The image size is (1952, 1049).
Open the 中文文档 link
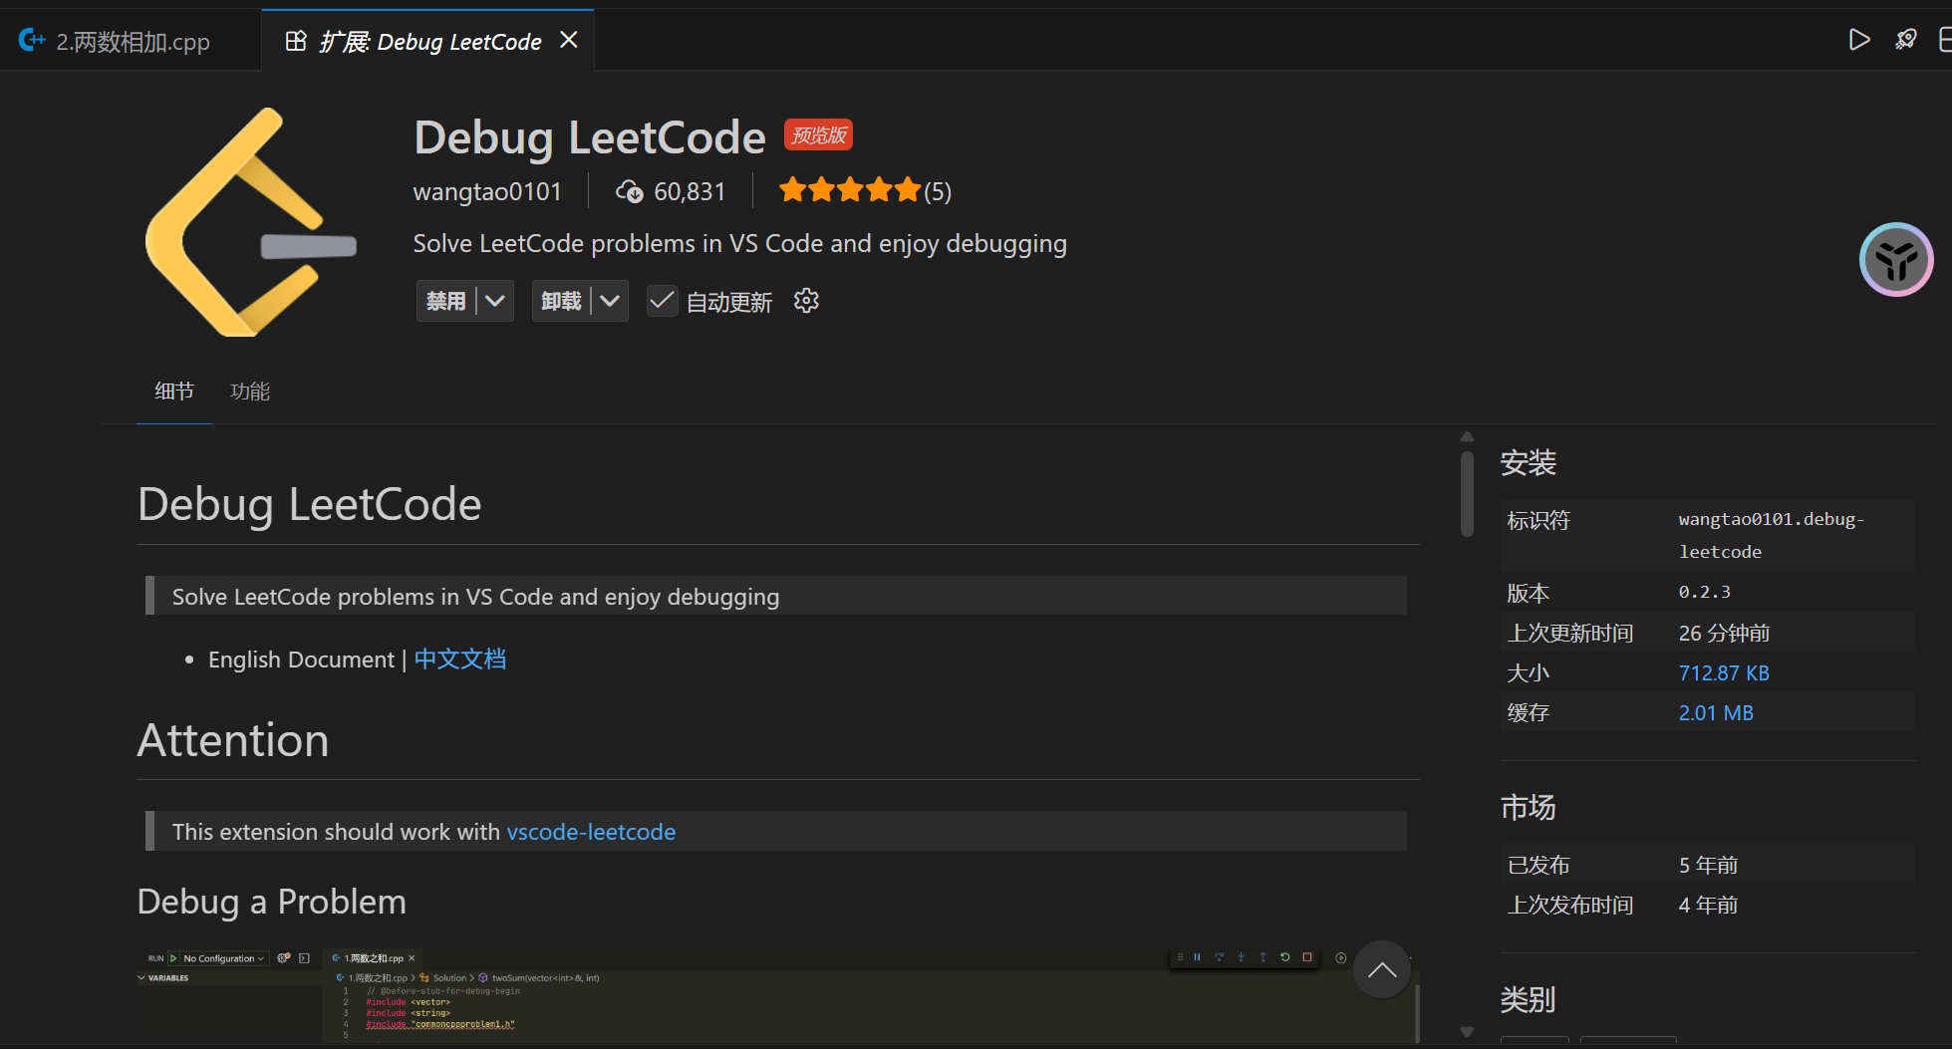(459, 658)
